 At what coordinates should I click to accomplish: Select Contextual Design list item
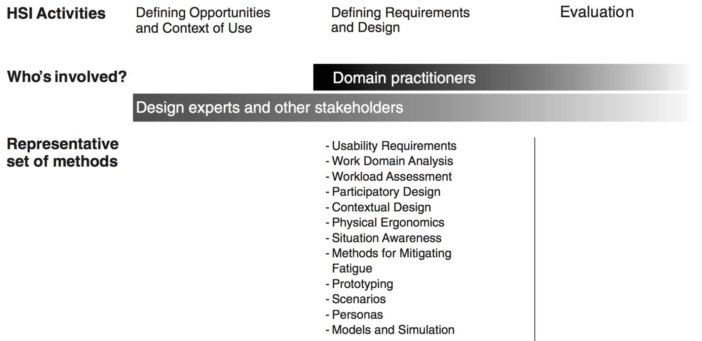point(378,207)
